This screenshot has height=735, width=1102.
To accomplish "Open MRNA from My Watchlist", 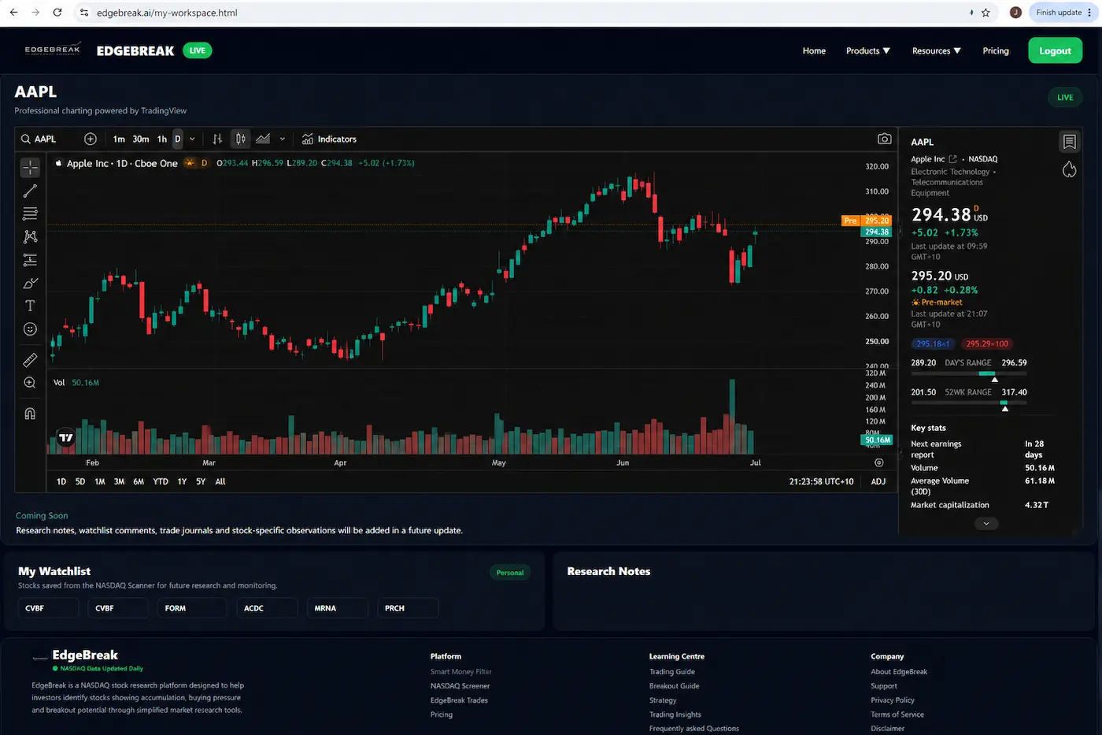I will 337,608.
